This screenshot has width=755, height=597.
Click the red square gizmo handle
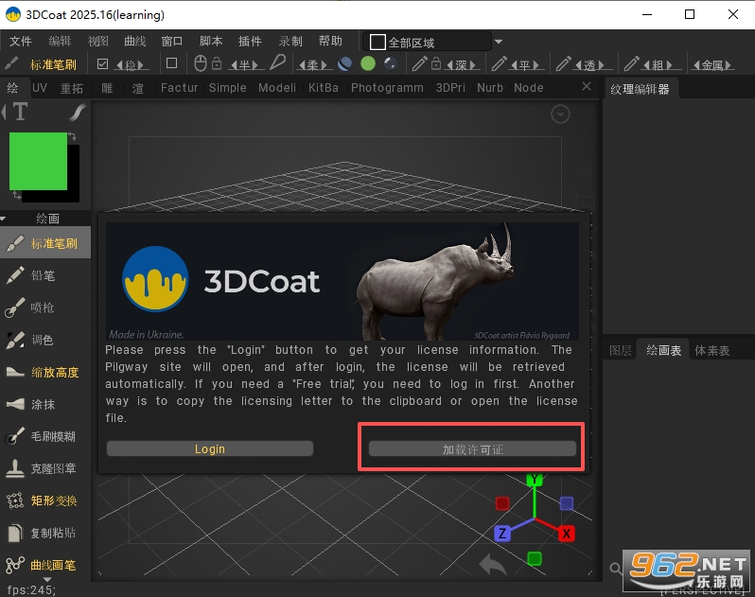[x=502, y=503]
